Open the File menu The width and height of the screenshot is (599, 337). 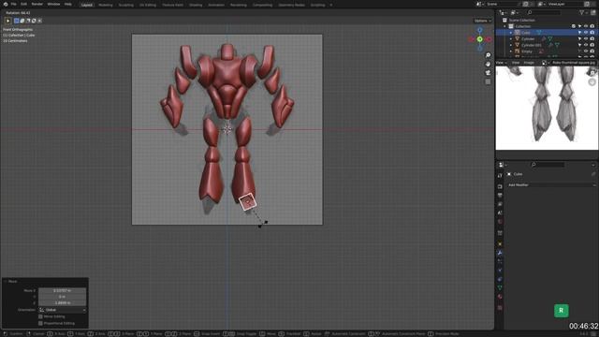(14, 4)
